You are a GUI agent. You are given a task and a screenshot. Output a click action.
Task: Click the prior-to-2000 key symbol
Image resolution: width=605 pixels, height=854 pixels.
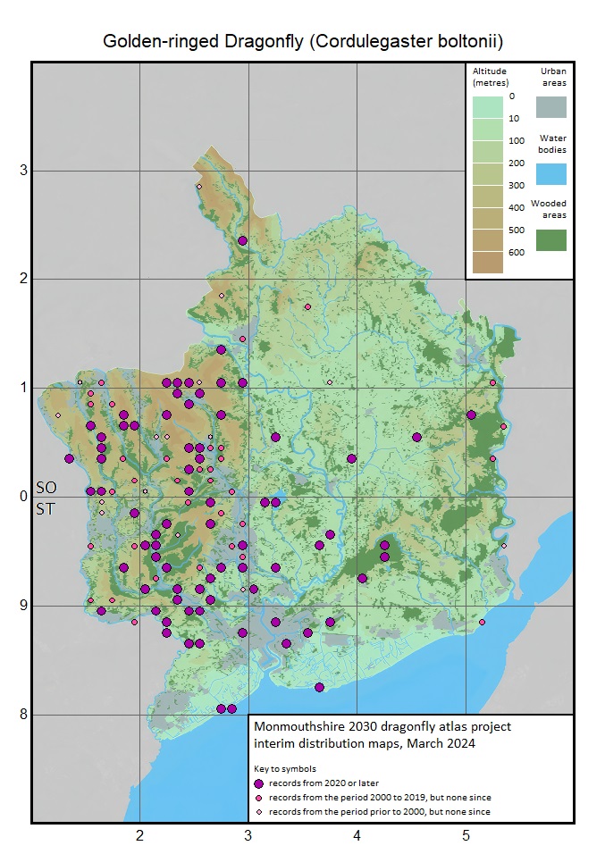coord(259,811)
